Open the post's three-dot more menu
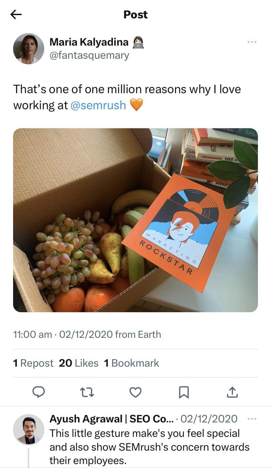This screenshot has width=271, height=468. pyautogui.click(x=252, y=42)
